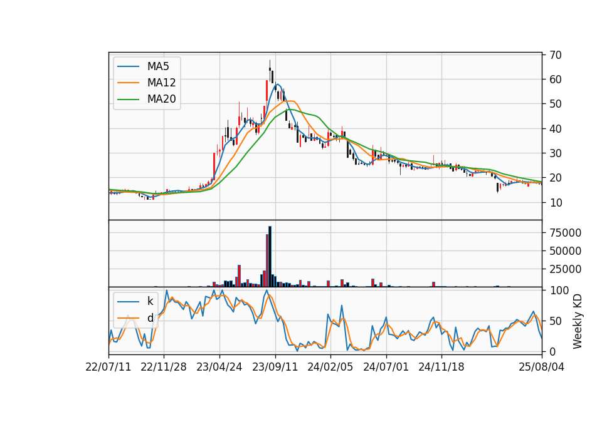Viewport: 602px width, 432px height.
Task: Click the green MA20 legend line sample
Action: 128,100
